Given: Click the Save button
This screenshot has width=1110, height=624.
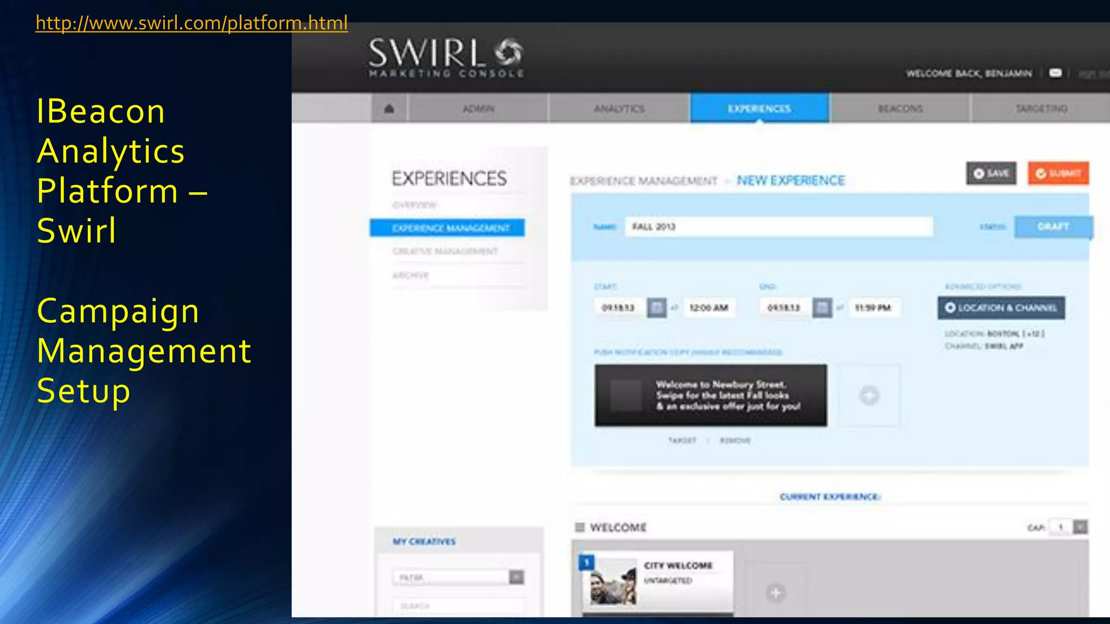Looking at the screenshot, I should tap(991, 173).
